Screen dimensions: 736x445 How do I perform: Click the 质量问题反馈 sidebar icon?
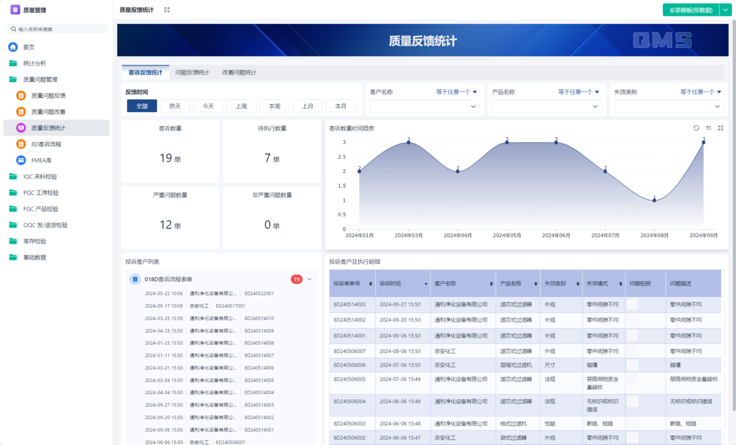21,96
